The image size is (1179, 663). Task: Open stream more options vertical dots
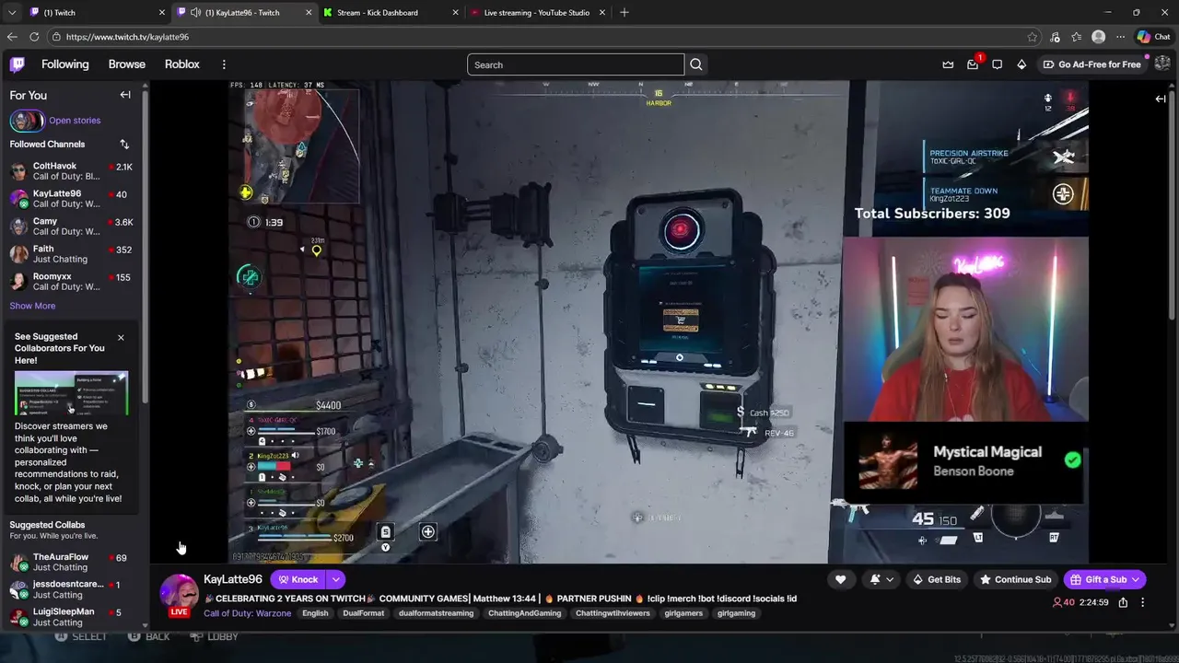point(1143,602)
